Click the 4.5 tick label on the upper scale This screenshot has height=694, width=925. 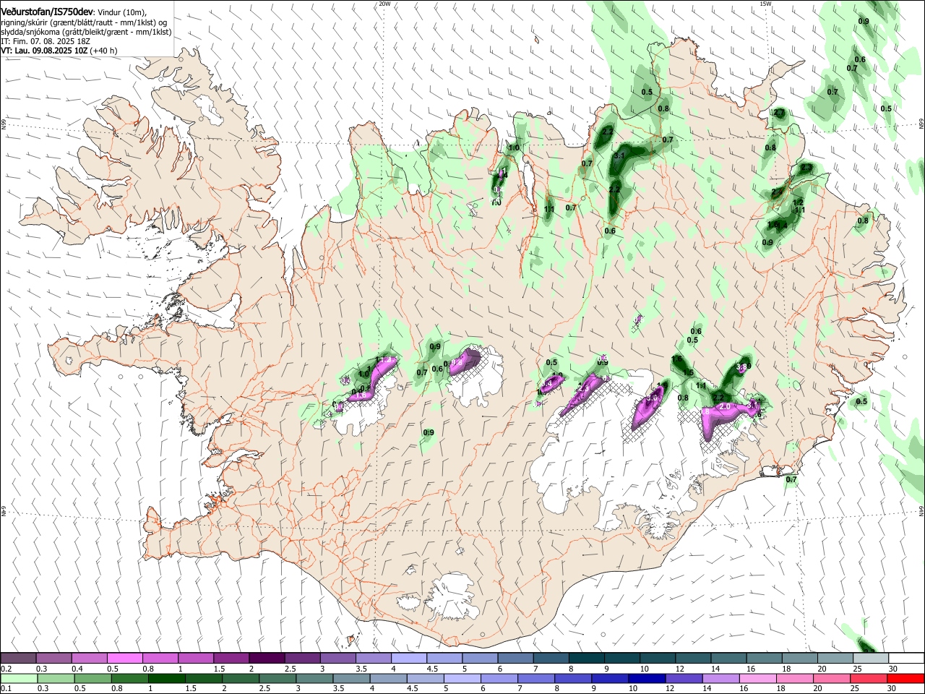[x=432, y=669]
